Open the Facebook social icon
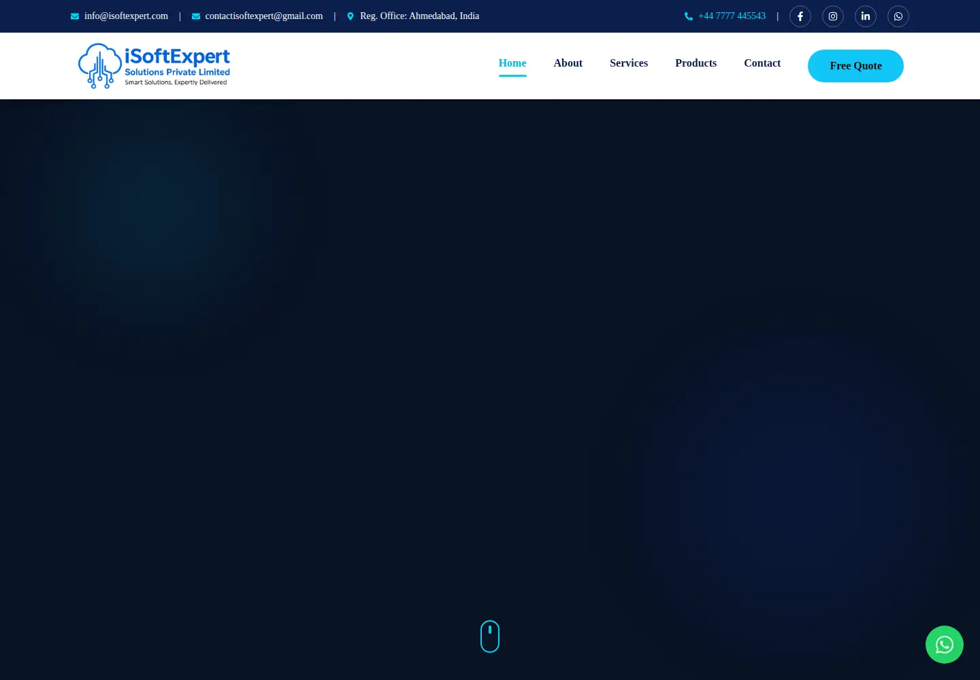Screen dimensions: 980x680 click(800, 16)
